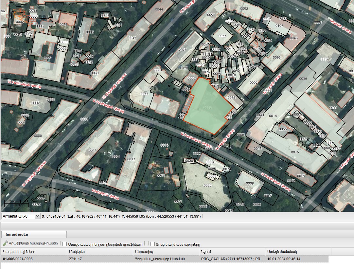Click the 'Նշում' column header
The image size is (354, 269).
point(232,252)
